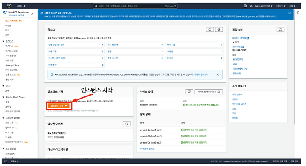Open the region selector dropdown in top bar
Screen dimensions: 306x166
tap(281, 6)
